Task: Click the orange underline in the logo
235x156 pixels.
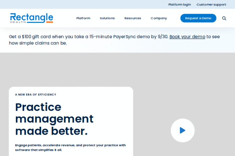Action: click(45, 22)
